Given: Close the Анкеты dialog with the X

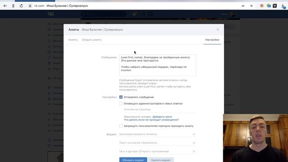Looking at the screenshot, I should [x=218, y=30].
